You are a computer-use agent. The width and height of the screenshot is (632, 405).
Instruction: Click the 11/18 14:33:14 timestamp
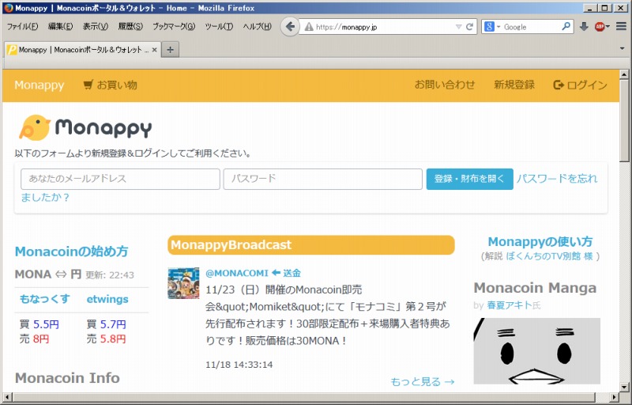(x=239, y=365)
